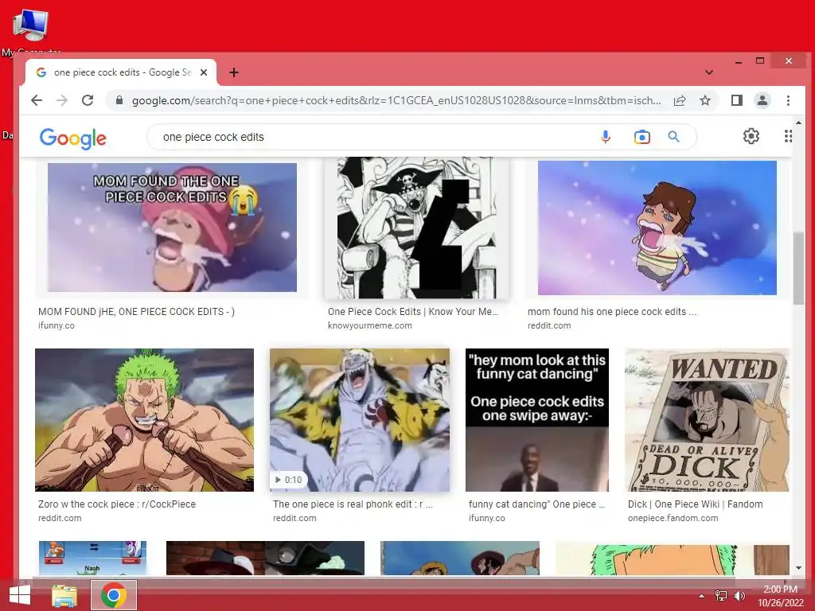
Task: Go to Google home via the logo
Action: point(72,138)
